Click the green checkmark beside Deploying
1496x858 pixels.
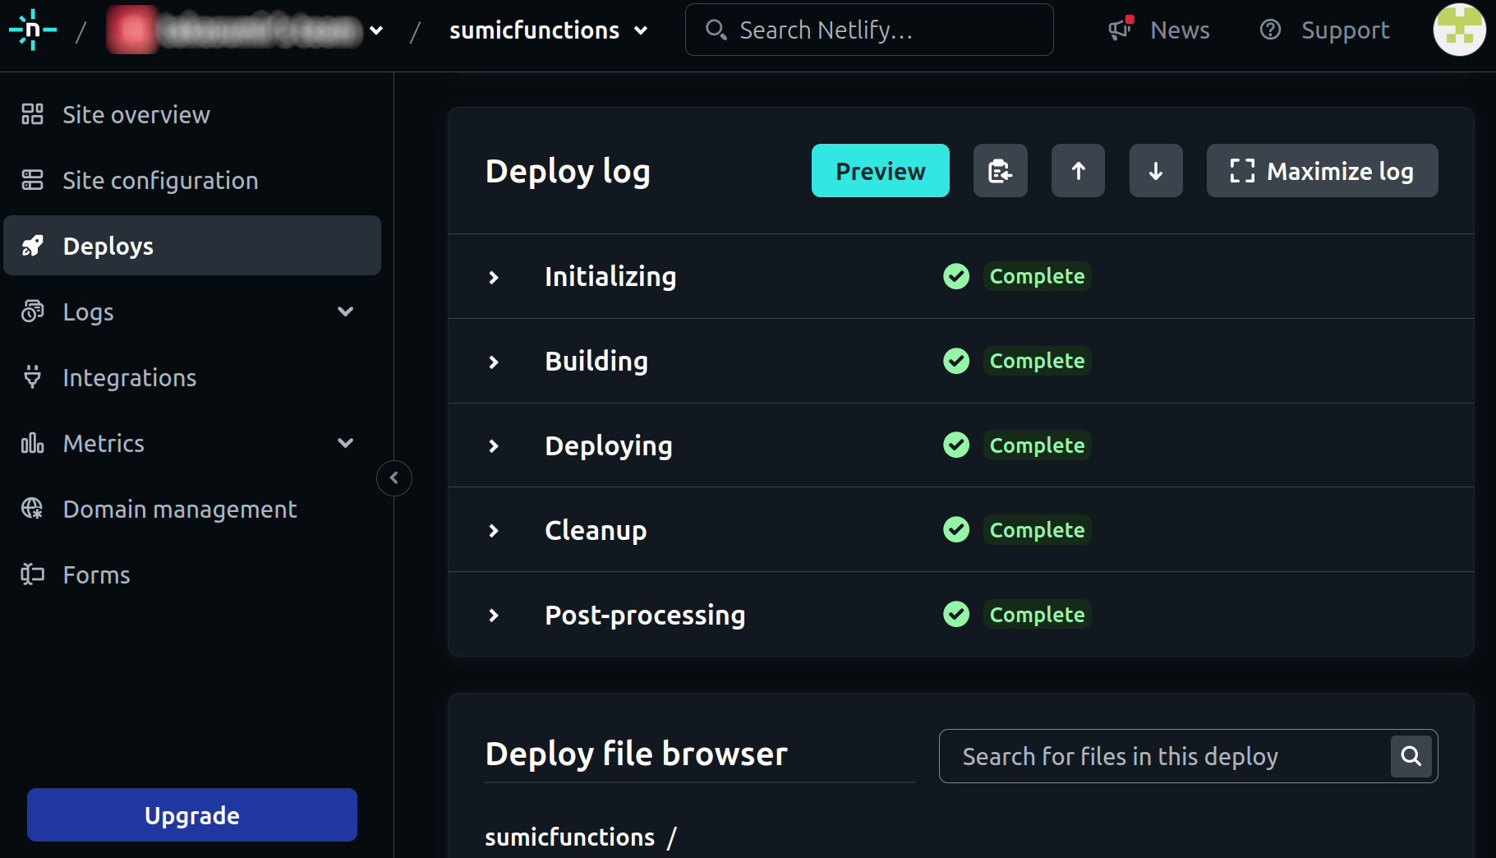pyautogui.click(x=956, y=445)
